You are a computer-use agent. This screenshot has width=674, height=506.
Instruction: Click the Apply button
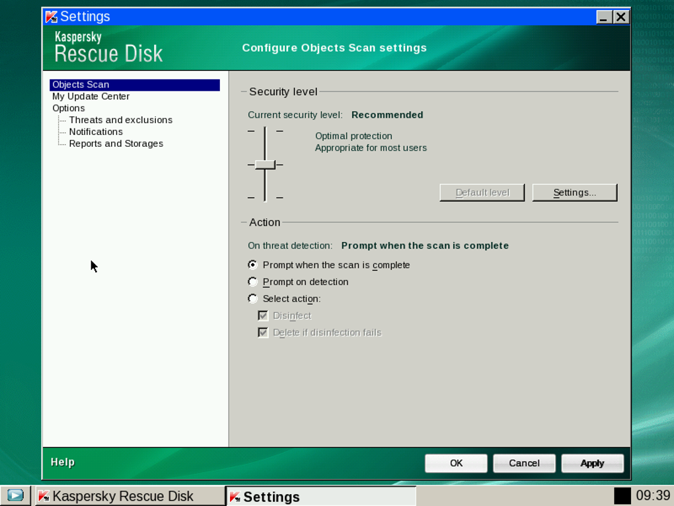click(592, 464)
